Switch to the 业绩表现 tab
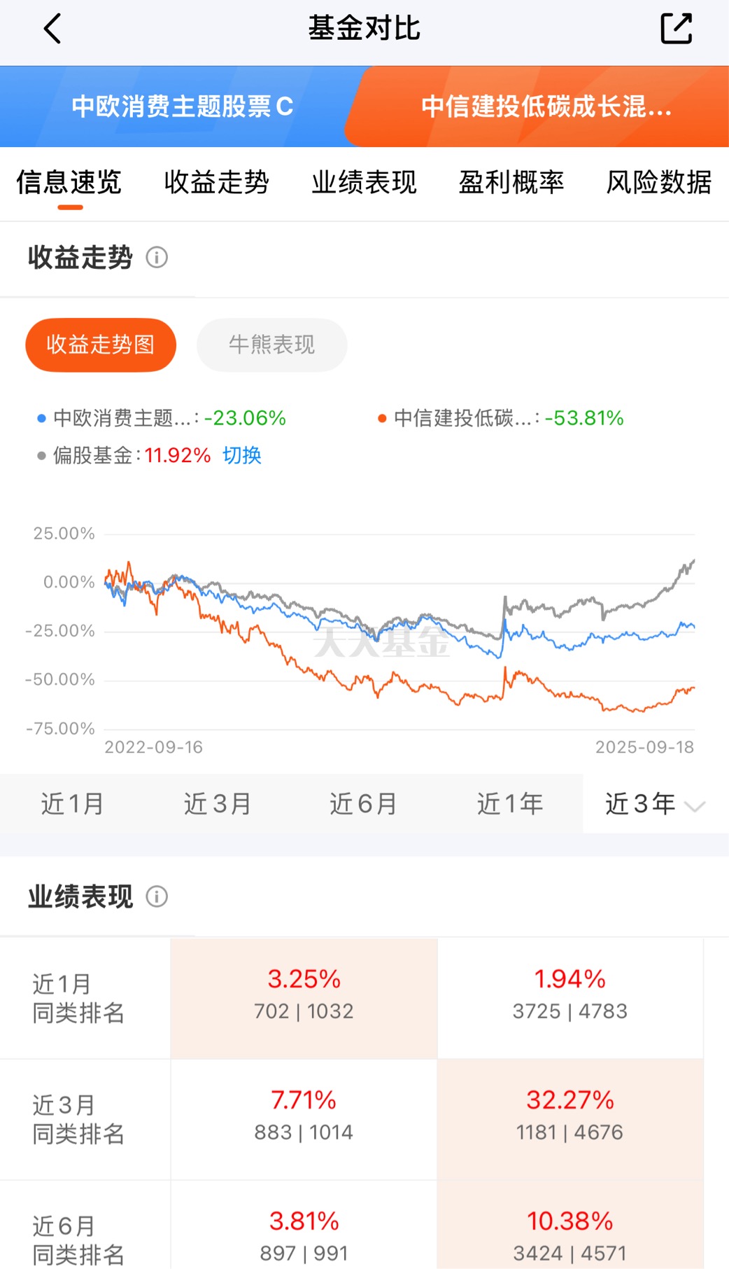The image size is (729, 1269). (x=364, y=183)
